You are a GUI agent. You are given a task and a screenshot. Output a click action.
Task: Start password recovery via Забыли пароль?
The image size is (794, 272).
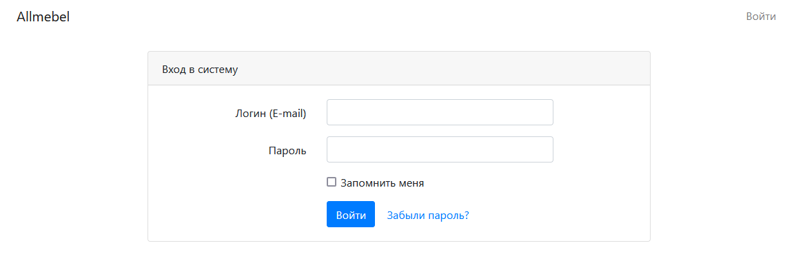pyautogui.click(x=428, y=215)
